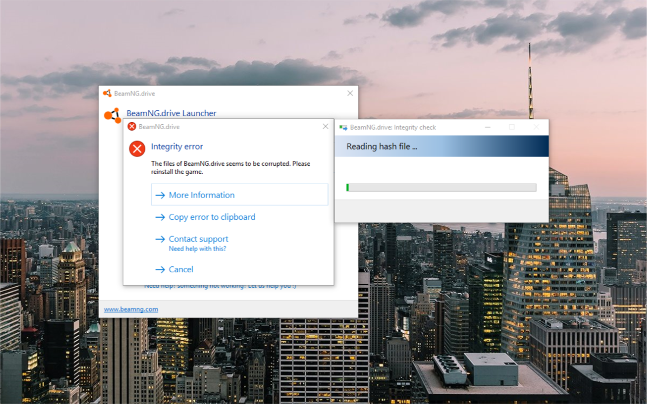Click the large BeamNG.drive Launcher logo
Viewport: 647px width, 404px height.
coord(112,116)
